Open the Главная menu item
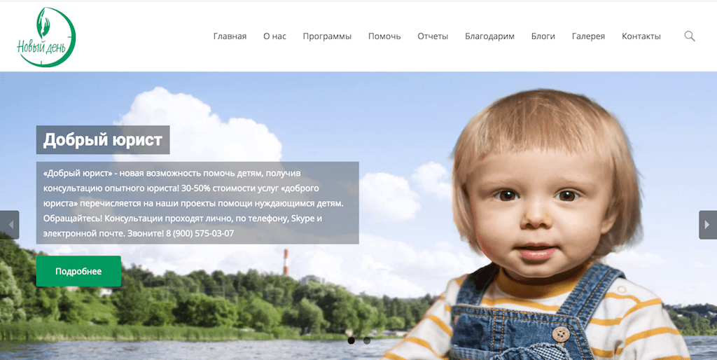The width and height of the screenshot is (717, 360). (230, 36)
